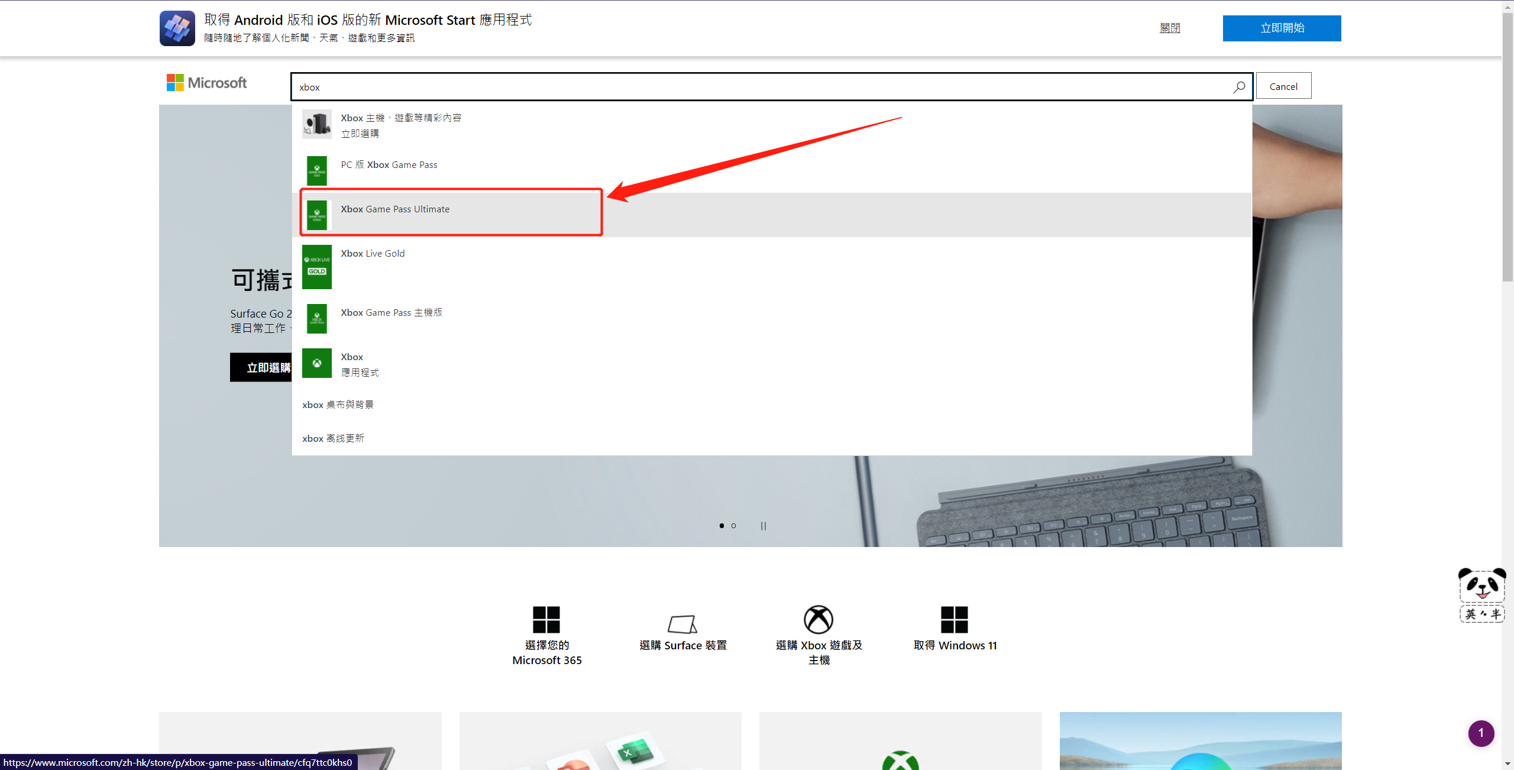Click the 立即選購 hero button

coord(261,367)
